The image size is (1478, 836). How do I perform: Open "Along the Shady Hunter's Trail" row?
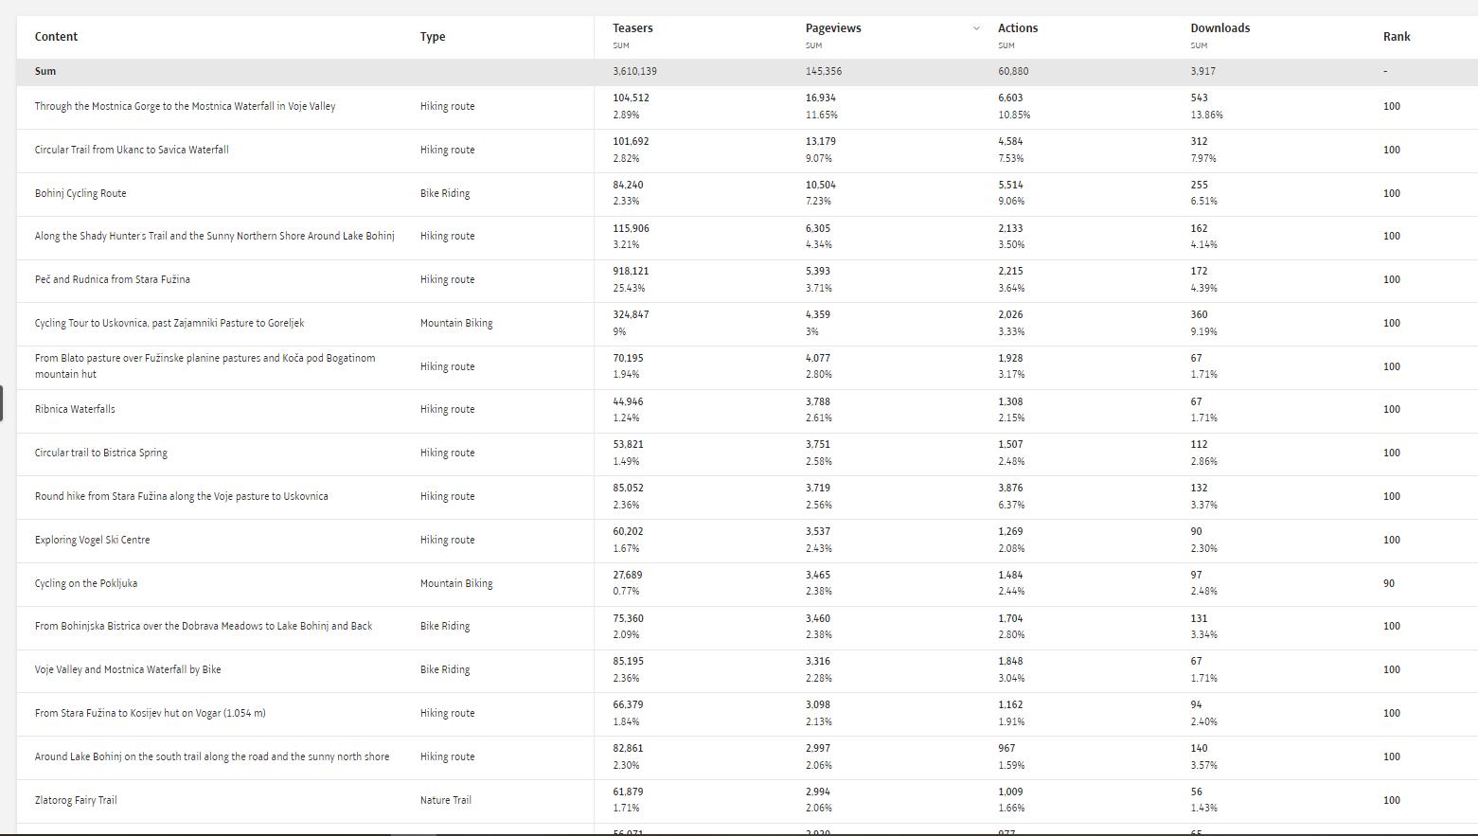click(x=215, y=236)
